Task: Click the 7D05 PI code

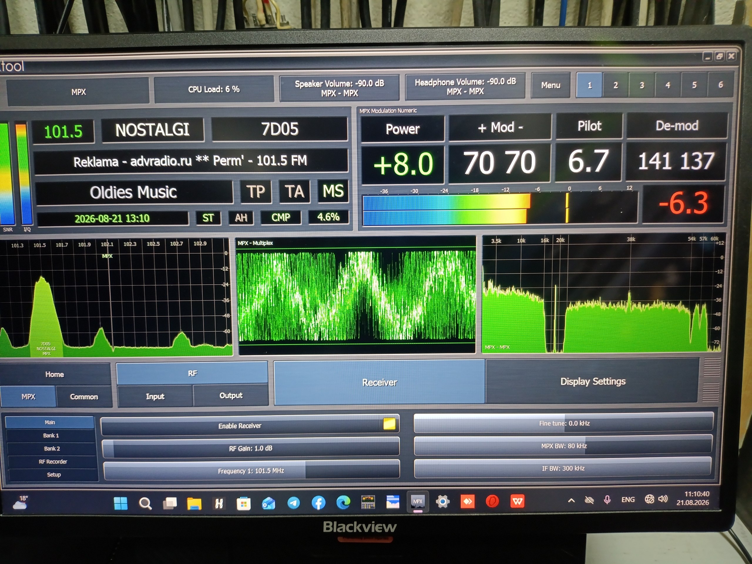Action: [279, 129]
